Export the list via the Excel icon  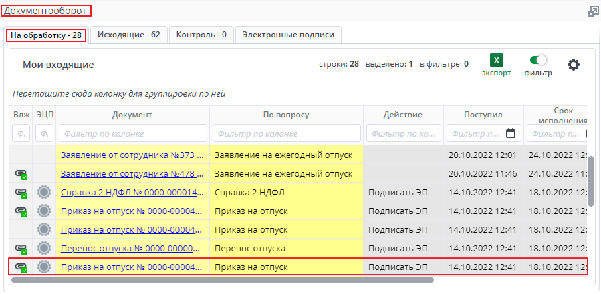[x=496, y=60]
